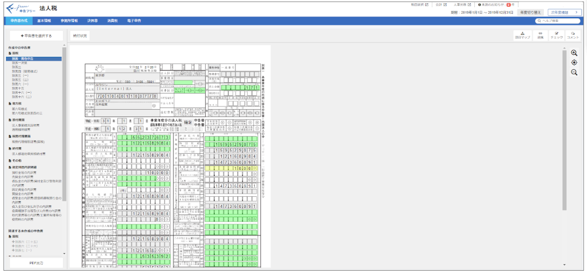Screen dimensions: 587x274
Task: Select 別表十六（一） in the sidebar
Action: point(22,92)
